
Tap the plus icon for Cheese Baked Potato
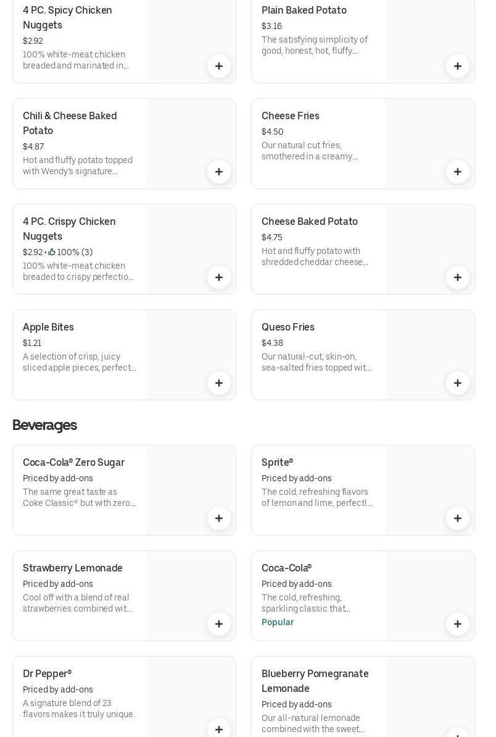pyautogui.click(x=458, y=277)
